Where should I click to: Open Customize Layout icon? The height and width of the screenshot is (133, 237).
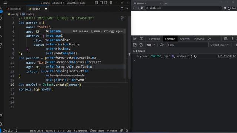click(x=111, y=3)
